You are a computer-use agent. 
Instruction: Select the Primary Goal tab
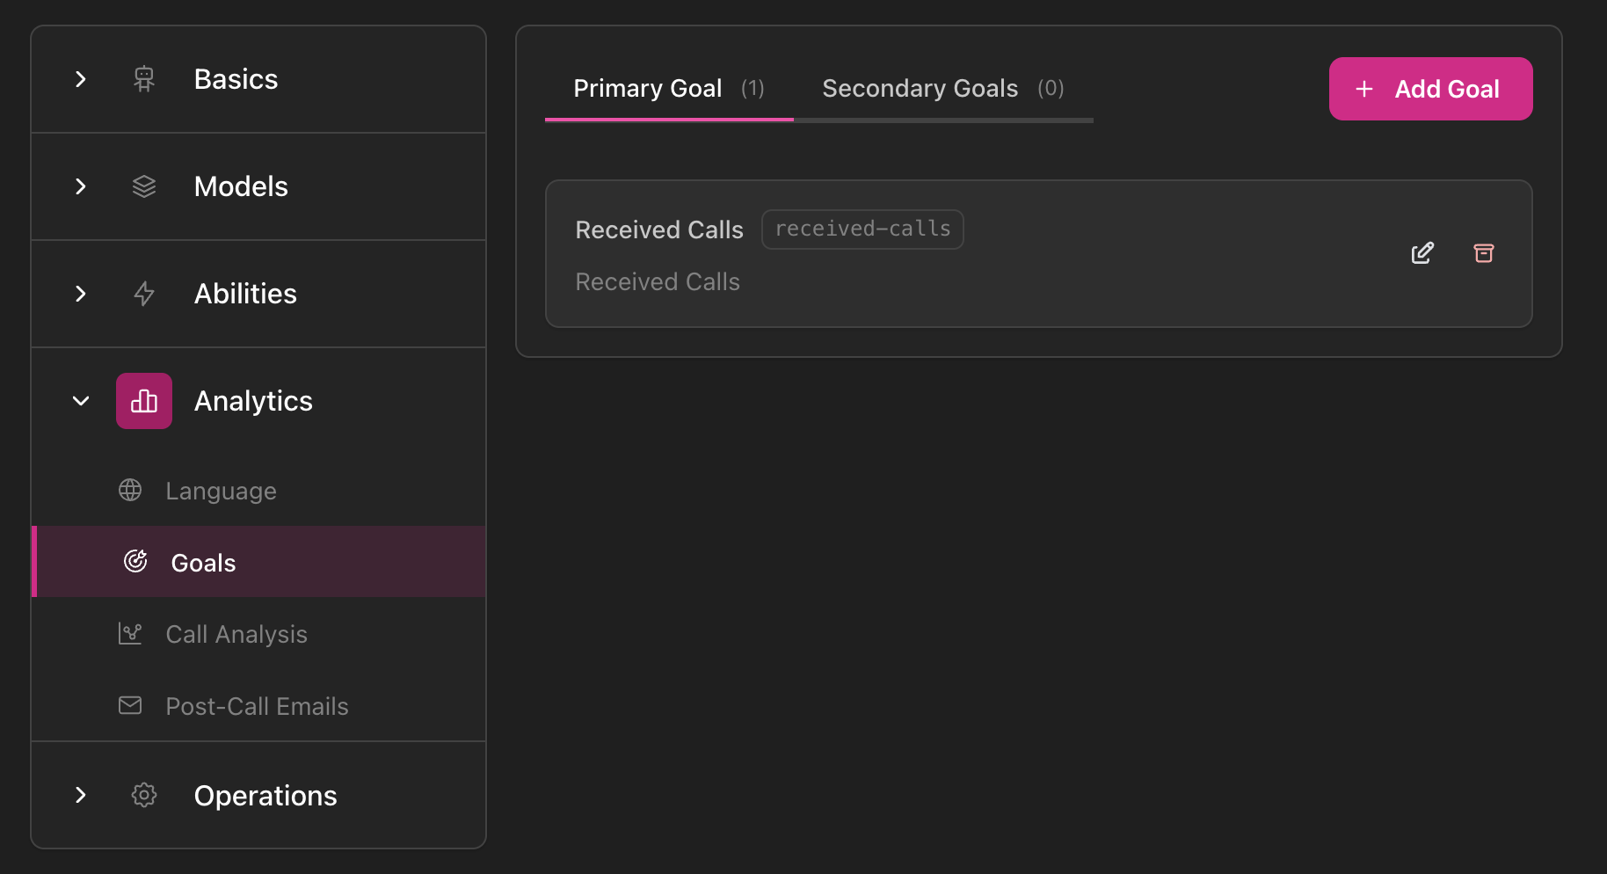[648, 88]
